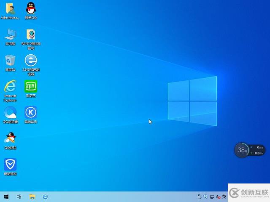Click the 电脑管家 shield tray icon
The image size is (270, 202).
[205, 197]
